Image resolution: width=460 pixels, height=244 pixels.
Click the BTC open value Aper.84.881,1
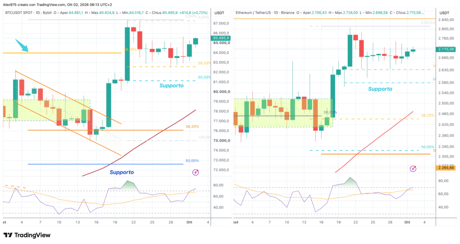pos(71,13)
